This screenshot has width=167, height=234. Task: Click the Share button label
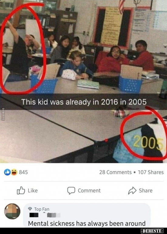click(x=146, y=191)
